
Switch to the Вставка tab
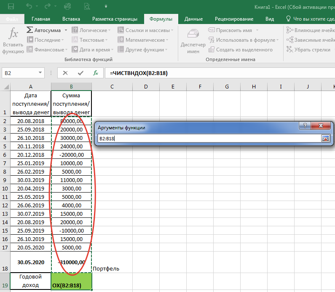[x=71, y=19]
